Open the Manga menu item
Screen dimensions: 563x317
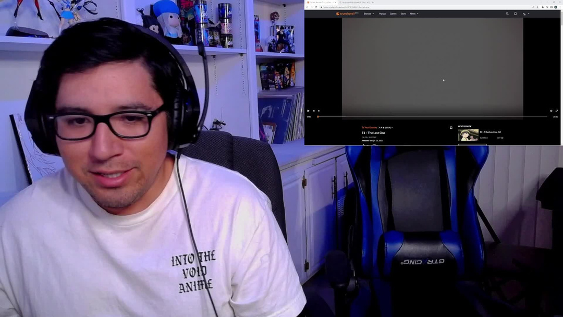point(383,14)
